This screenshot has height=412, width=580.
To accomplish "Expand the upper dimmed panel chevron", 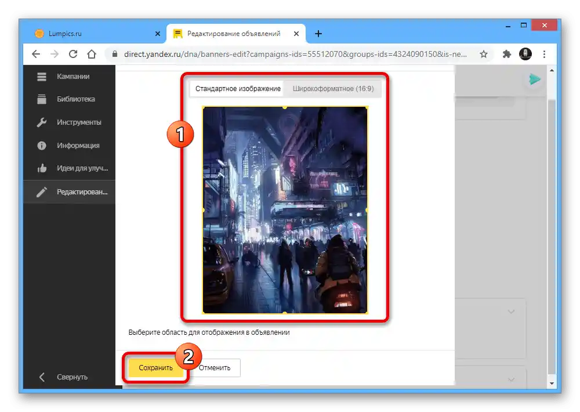I will click(511, 312).
